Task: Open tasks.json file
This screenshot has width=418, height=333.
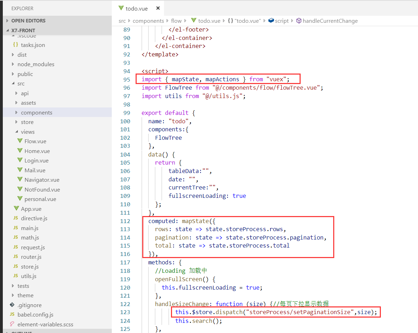Action: click(33, 45)
